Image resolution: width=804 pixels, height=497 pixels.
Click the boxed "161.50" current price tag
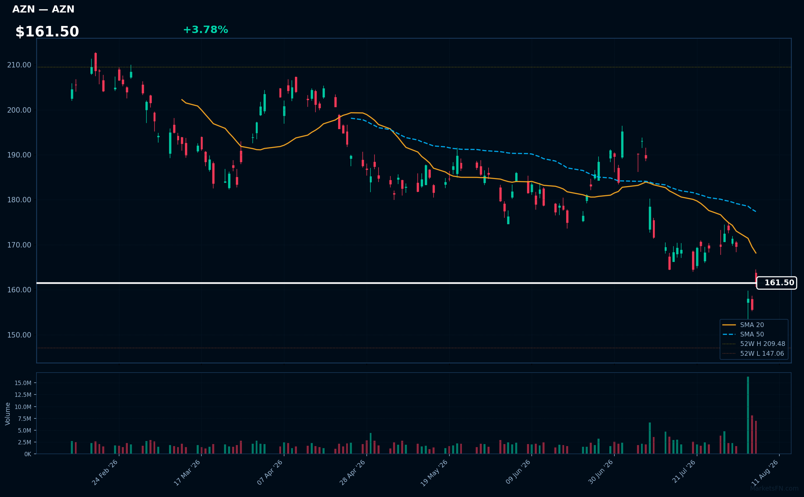pyautogui.click(x=777, y=283)
